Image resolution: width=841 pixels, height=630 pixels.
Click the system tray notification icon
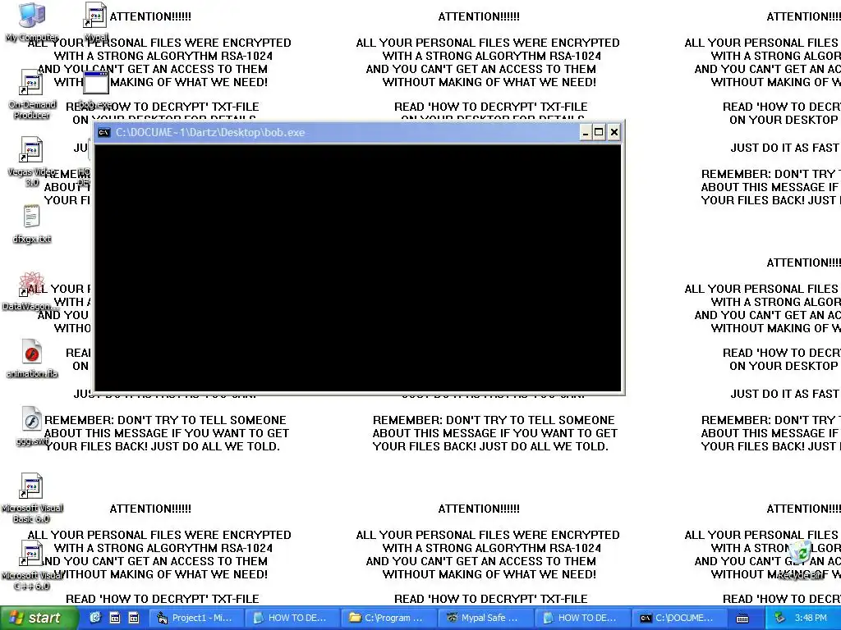780,618
